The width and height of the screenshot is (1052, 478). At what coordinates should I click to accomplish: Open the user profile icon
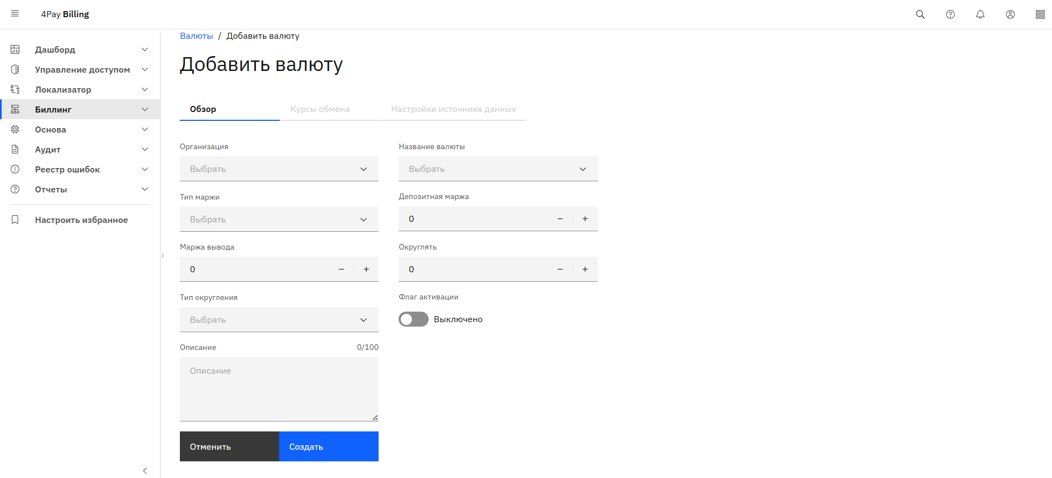click(1010, 14)
